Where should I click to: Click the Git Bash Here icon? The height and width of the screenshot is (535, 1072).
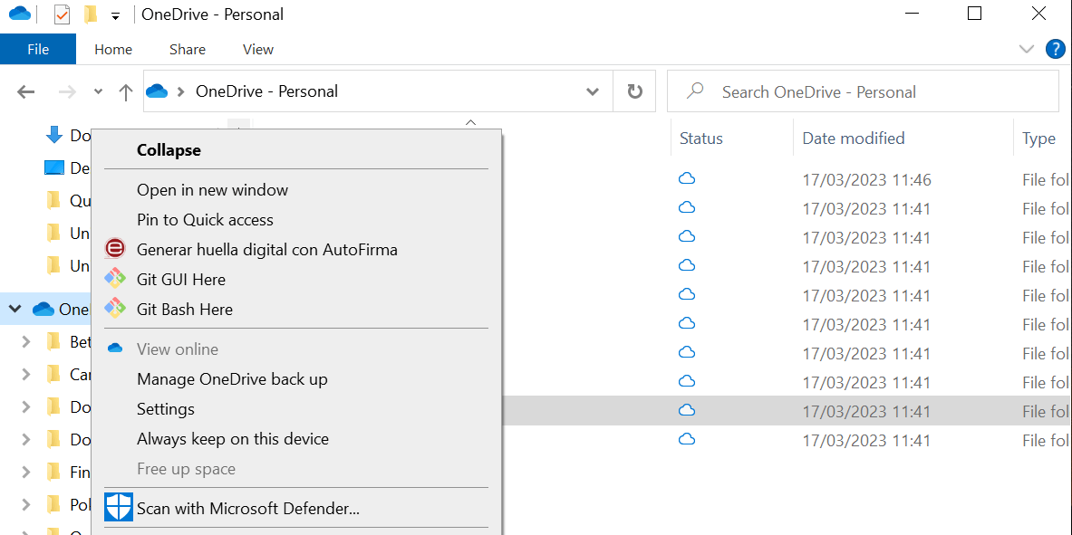(115, 308)
